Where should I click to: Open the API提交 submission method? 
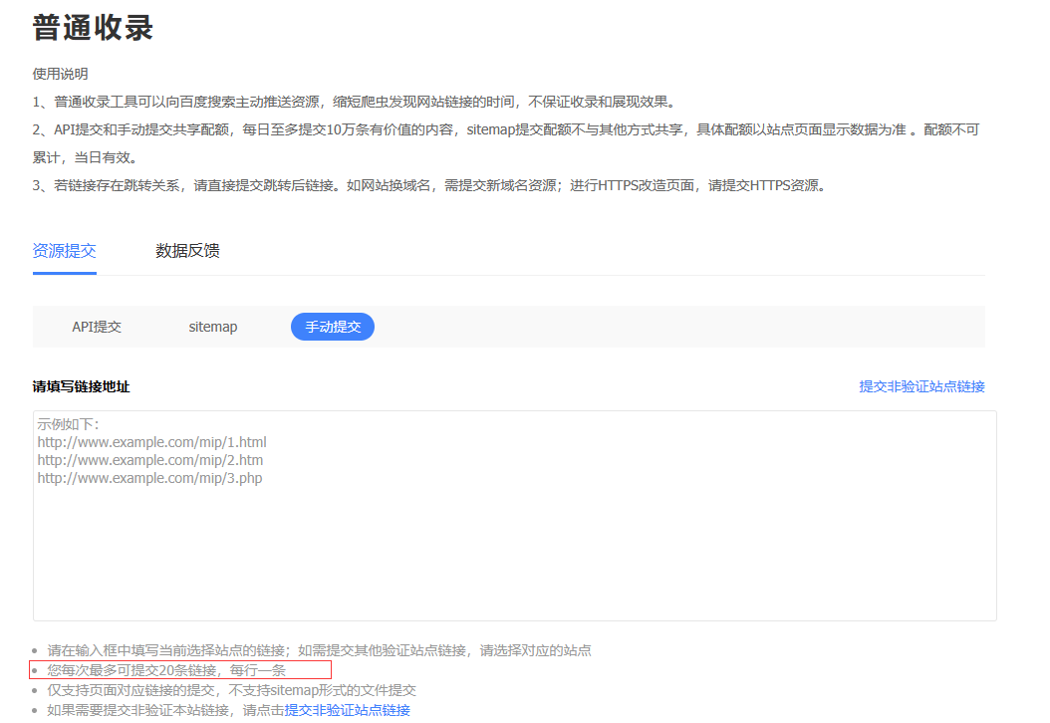[96, 326]
